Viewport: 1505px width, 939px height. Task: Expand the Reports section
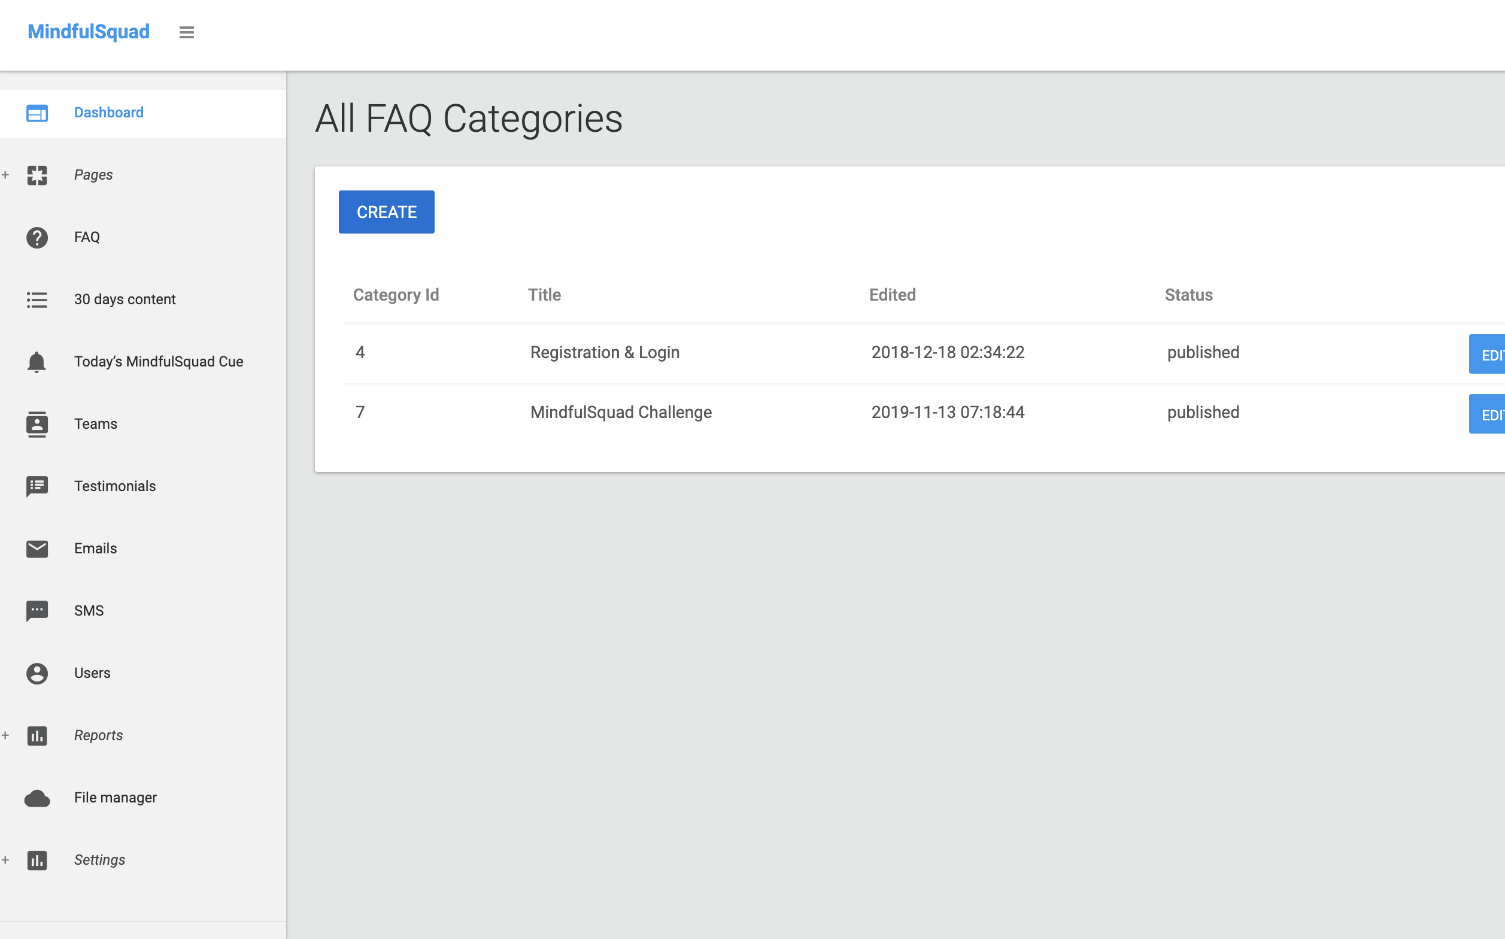click(x=6, y=735)
